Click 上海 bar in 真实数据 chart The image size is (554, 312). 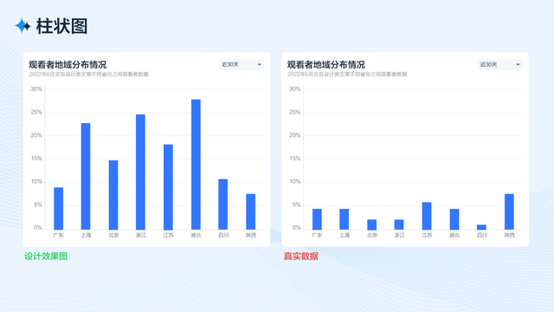coord(345,219)
